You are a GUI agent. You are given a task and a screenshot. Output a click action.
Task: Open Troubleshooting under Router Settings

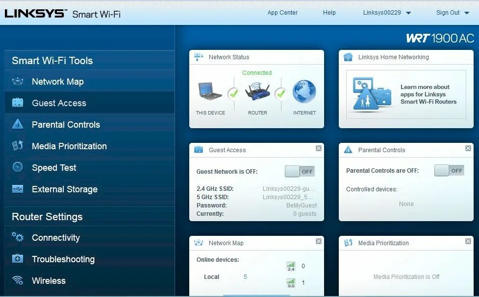[90, 259]
